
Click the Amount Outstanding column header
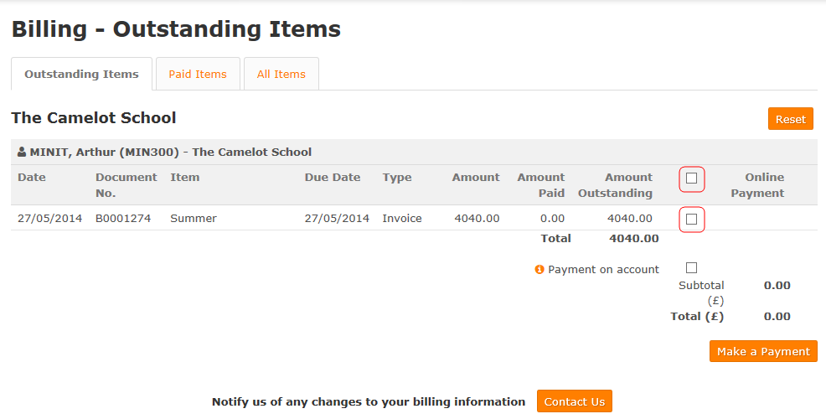(615, 185)
